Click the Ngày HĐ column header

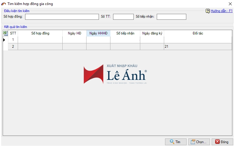pyautogui.click(x=74, y=33)
